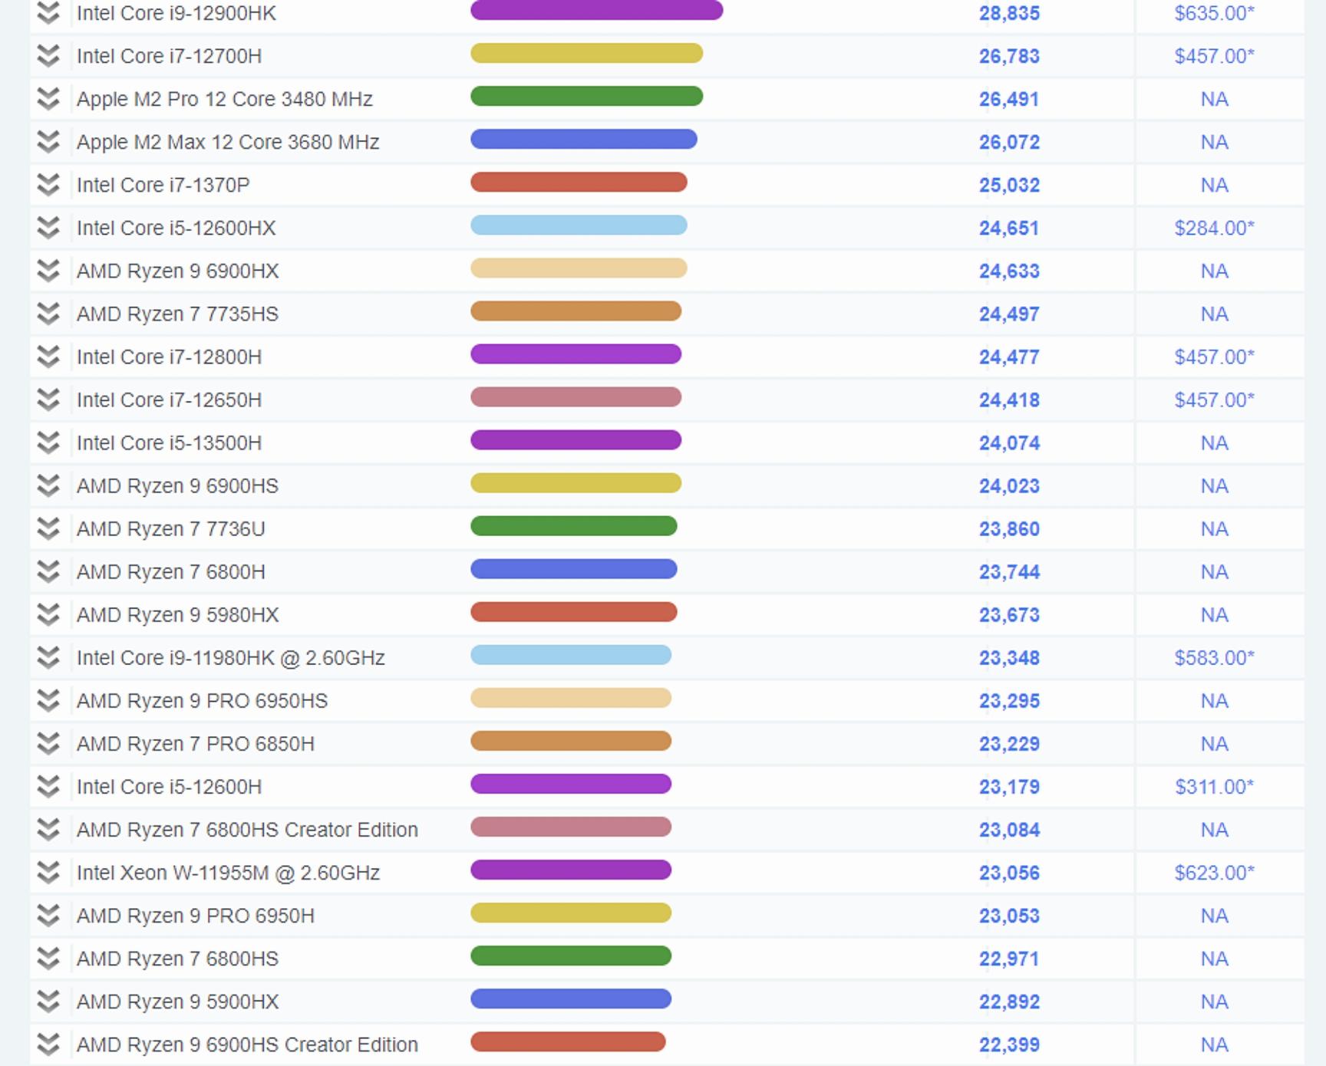Click the $623.00* price for Xeon W-11955M
This screenshot has width=1326, height=1066.
(1214, 872)
